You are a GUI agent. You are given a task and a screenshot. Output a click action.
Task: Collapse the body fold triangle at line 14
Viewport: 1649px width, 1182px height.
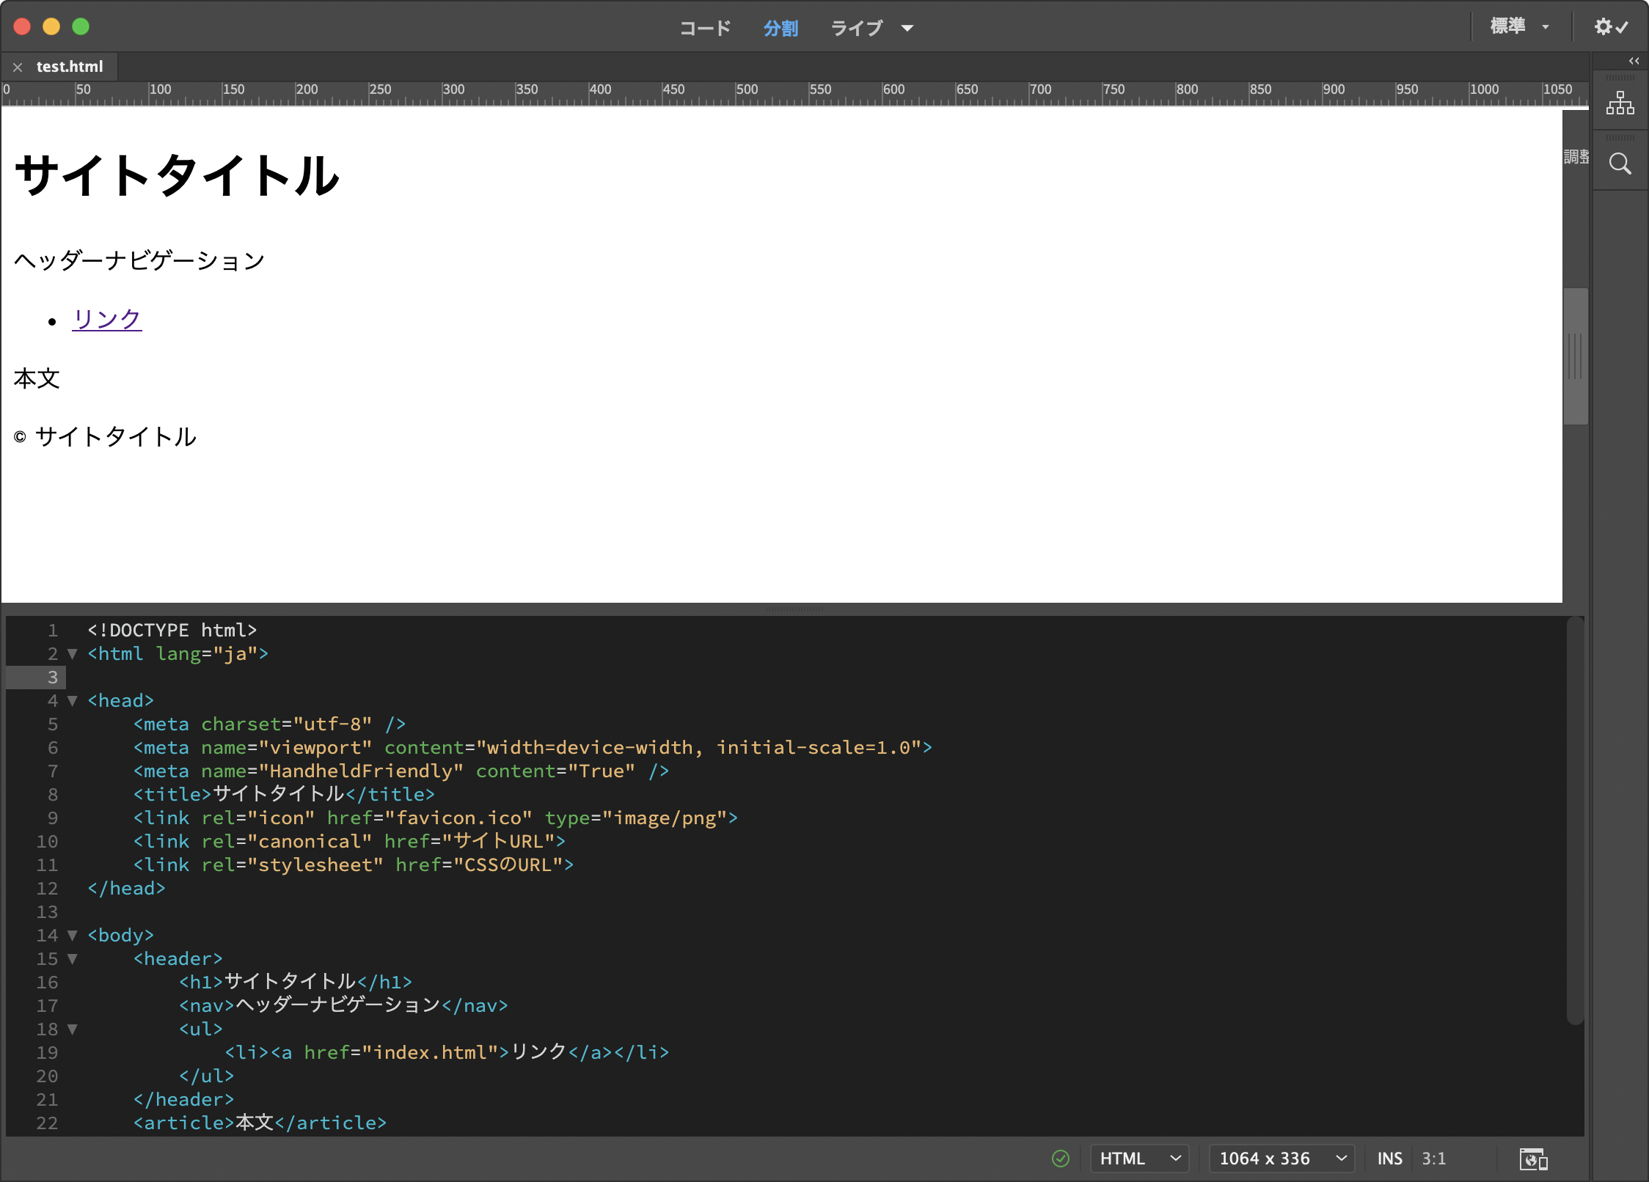(73, 935)
